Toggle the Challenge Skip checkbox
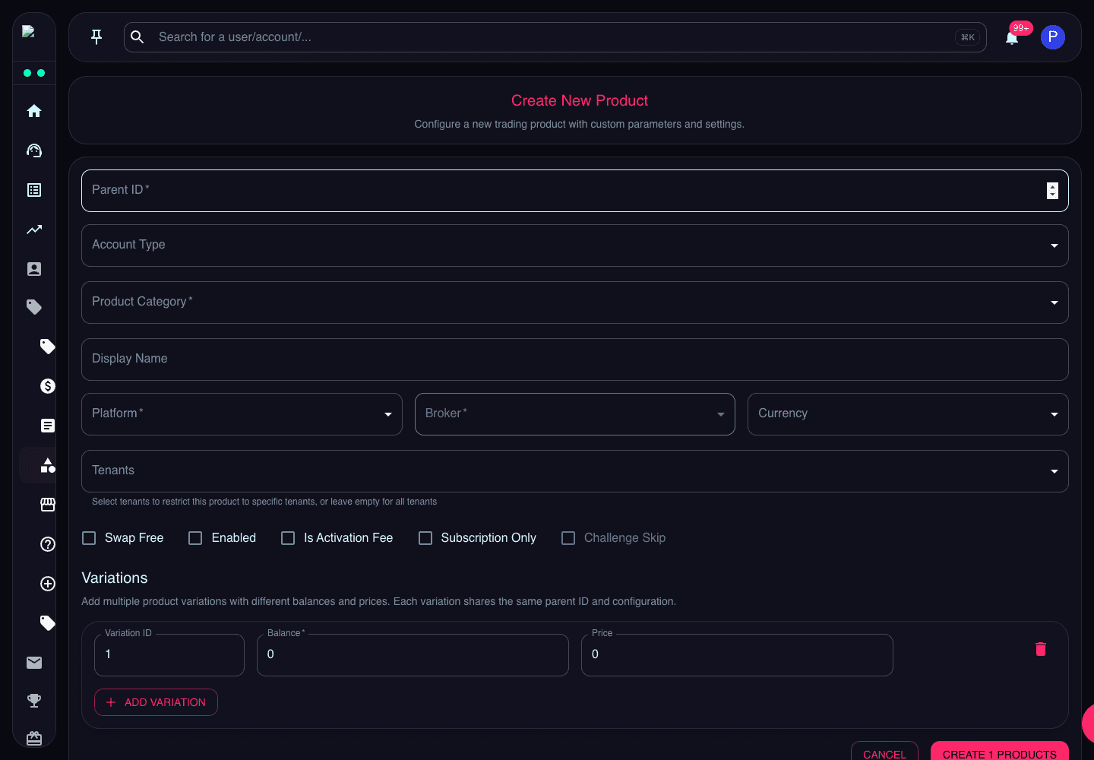1094x760 pixels. (568, 538)
